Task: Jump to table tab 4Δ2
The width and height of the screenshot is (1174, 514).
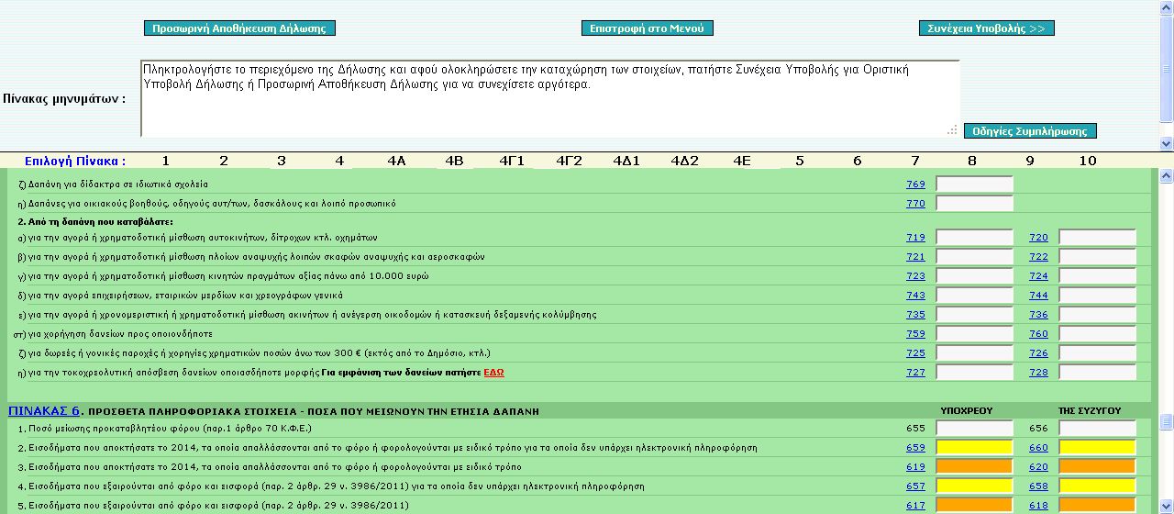Action: pyautogui.click(x=684, y=161)
